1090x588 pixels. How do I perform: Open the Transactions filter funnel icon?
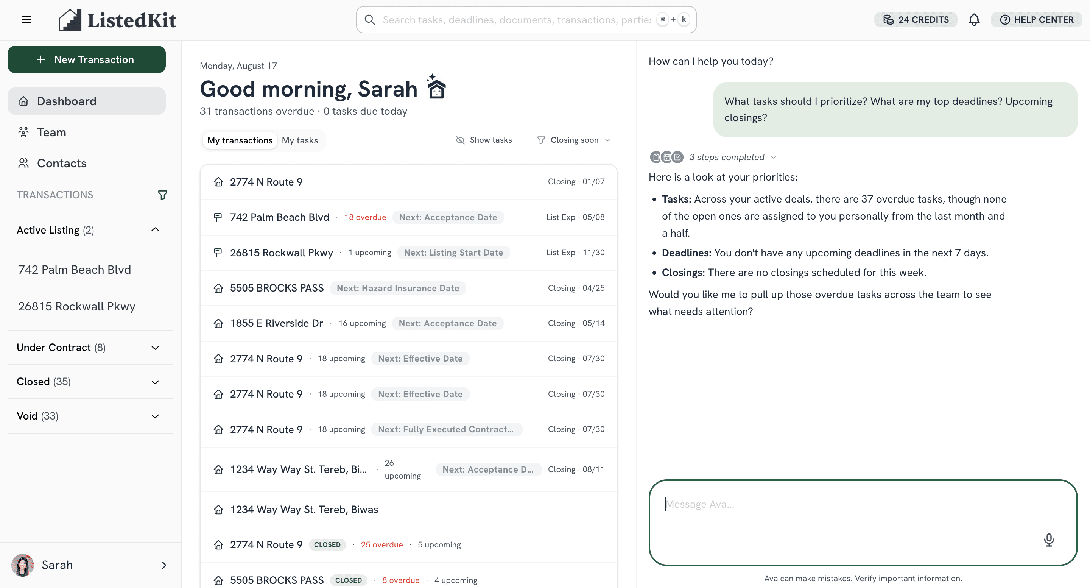tap(162, 195)
